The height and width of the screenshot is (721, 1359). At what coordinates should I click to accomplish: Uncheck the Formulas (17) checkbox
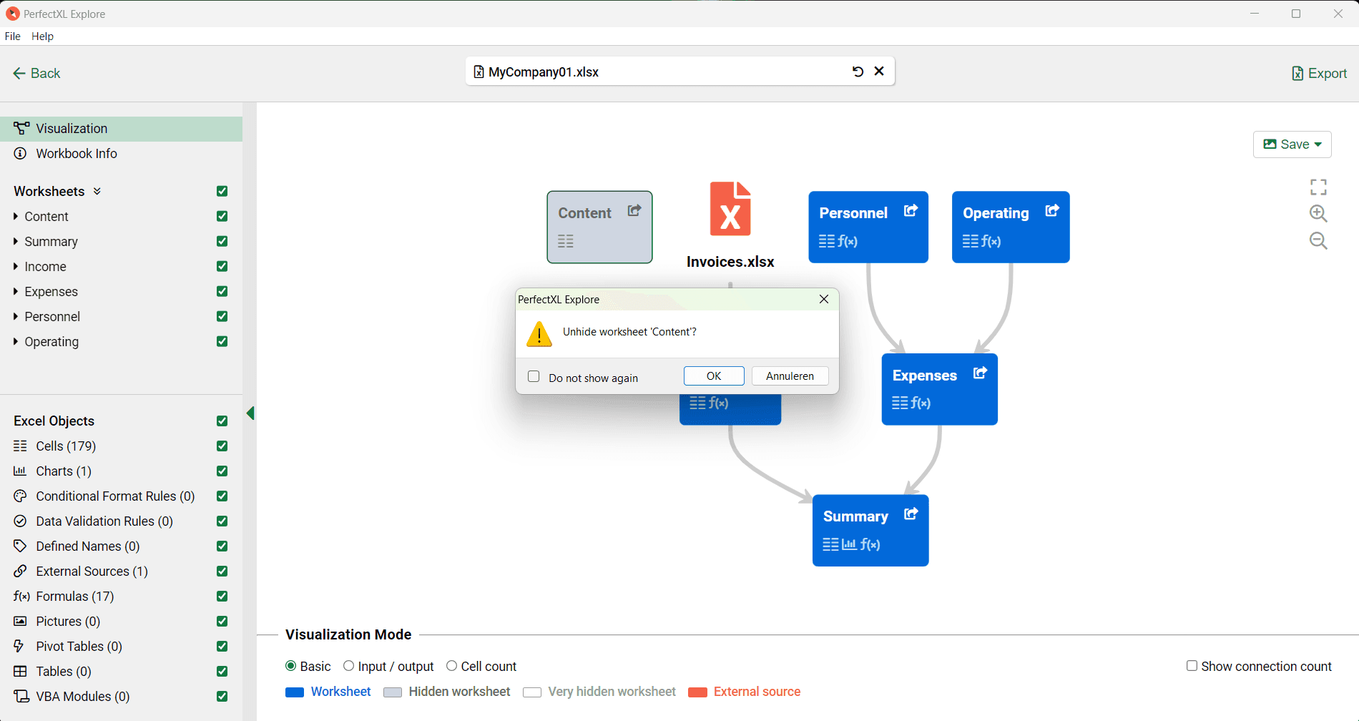[x=222, y=597]
